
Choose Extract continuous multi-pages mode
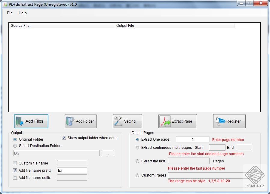tap(137, 148)
